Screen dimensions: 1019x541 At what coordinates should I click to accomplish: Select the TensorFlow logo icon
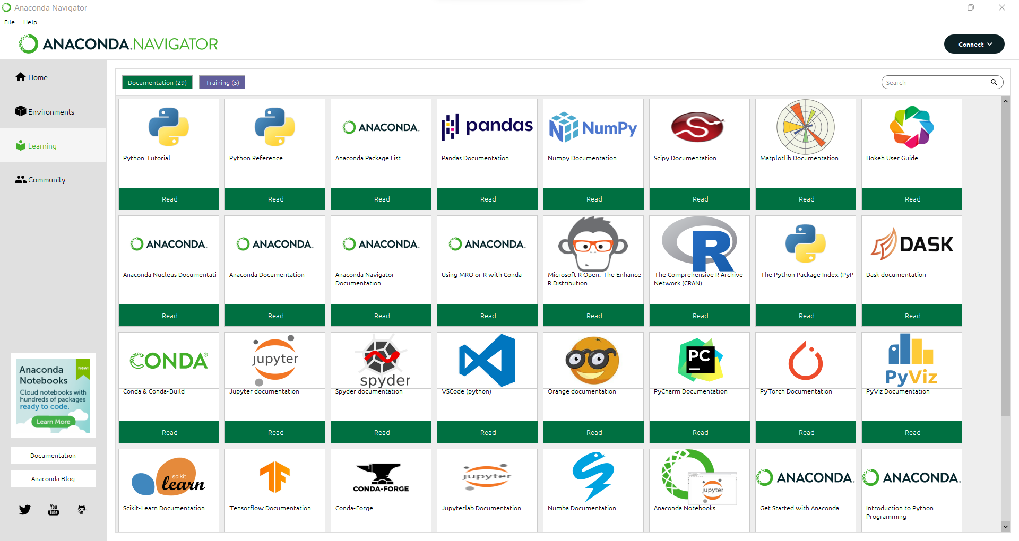(x=274, y=477)
